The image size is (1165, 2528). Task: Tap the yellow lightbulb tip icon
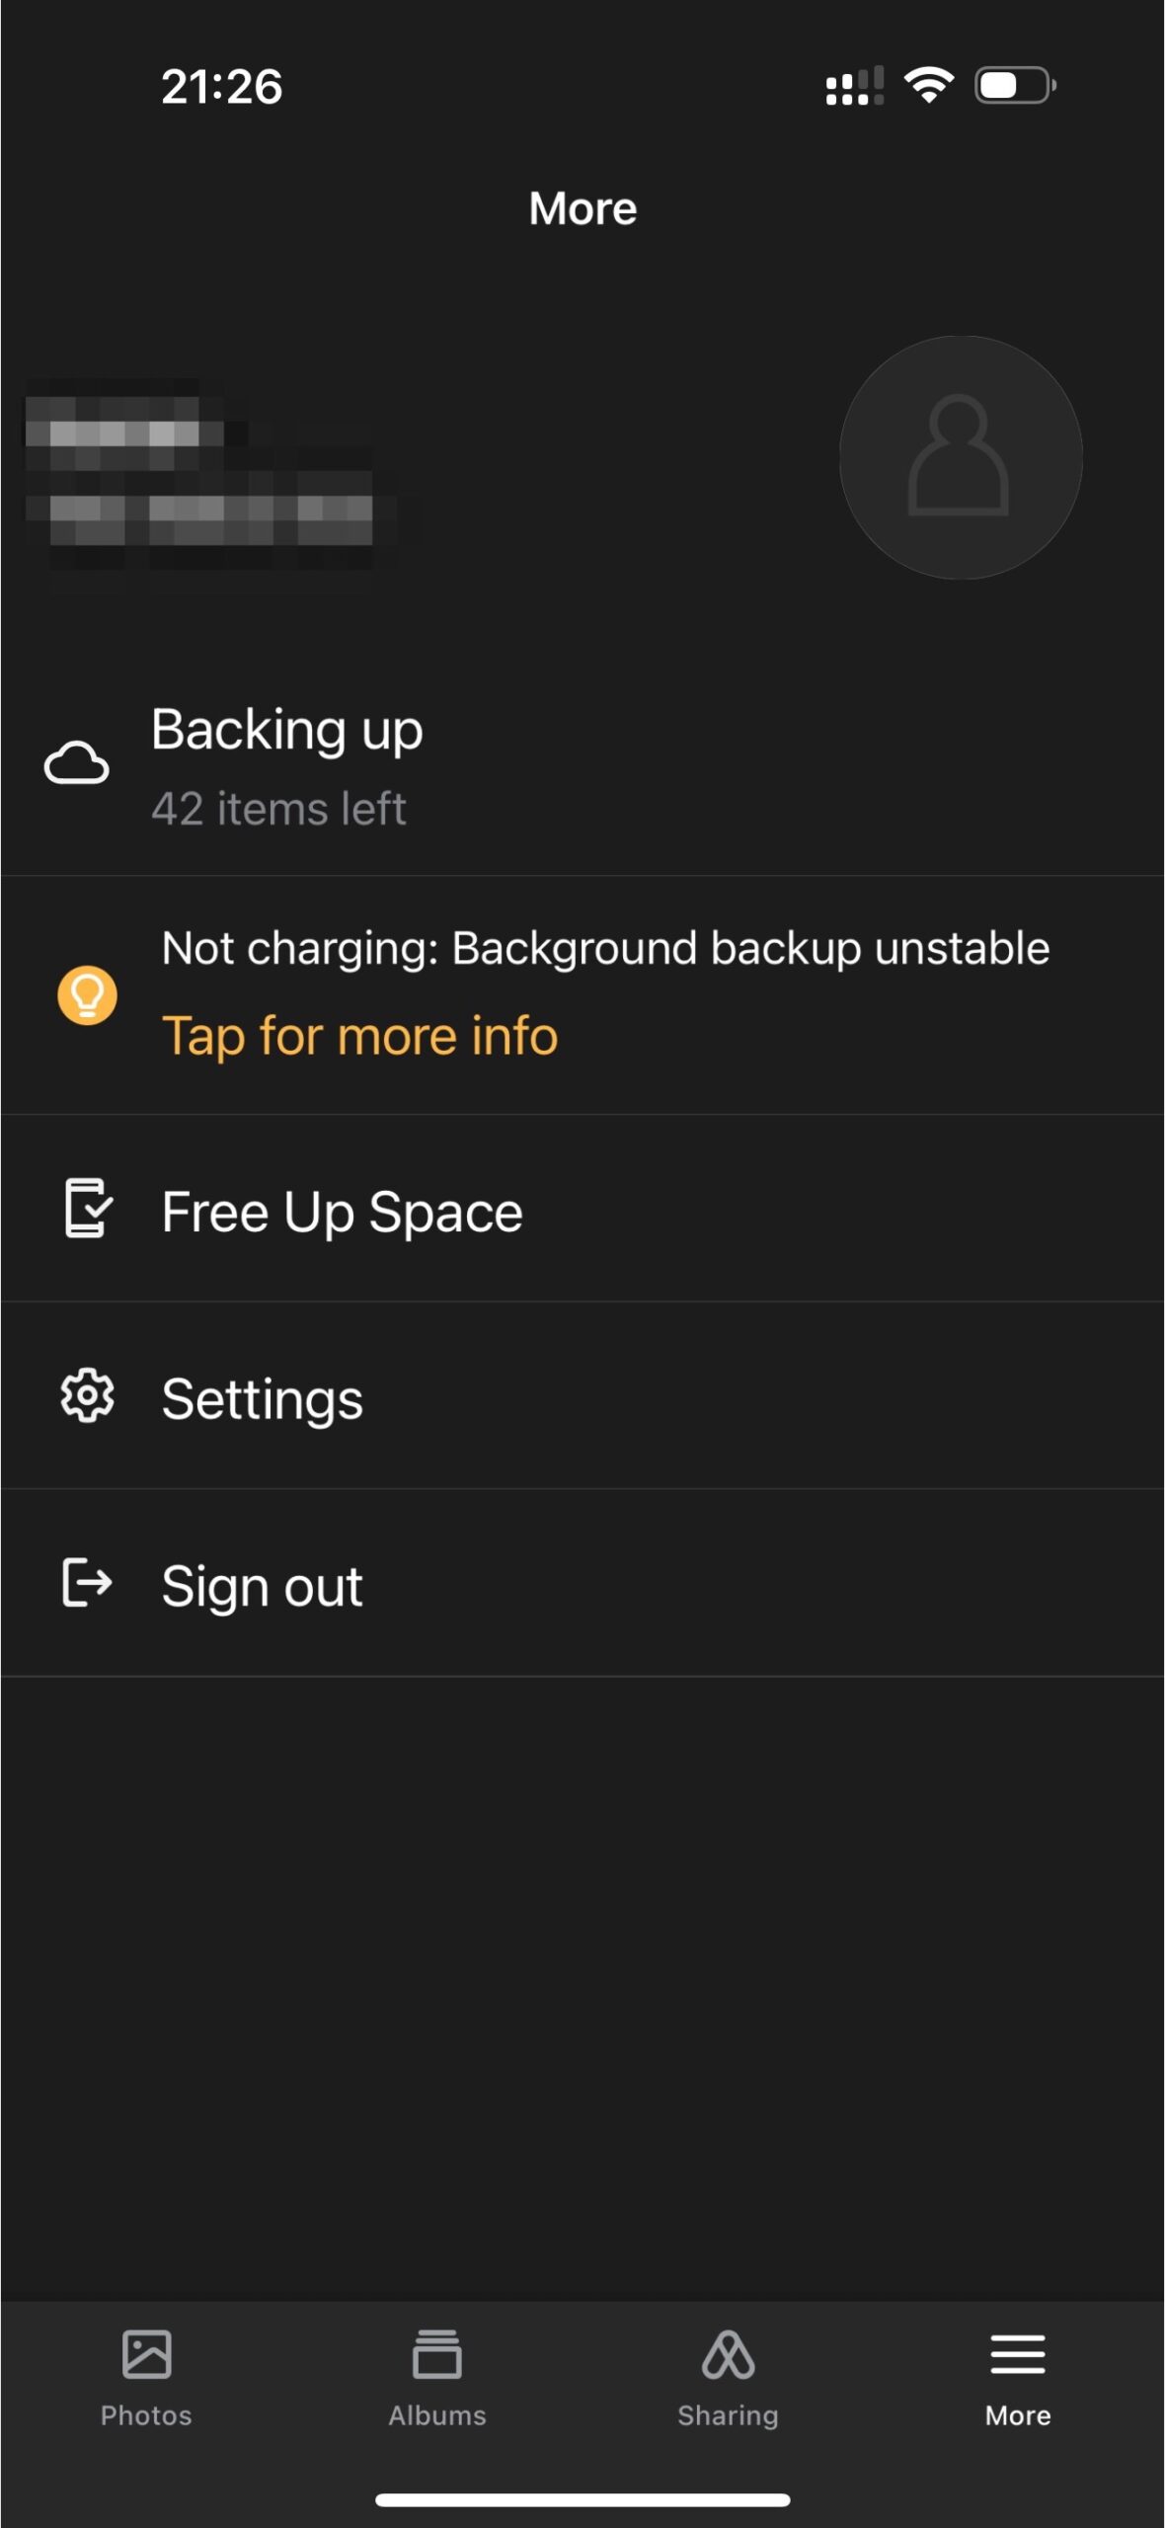(87, 994)
